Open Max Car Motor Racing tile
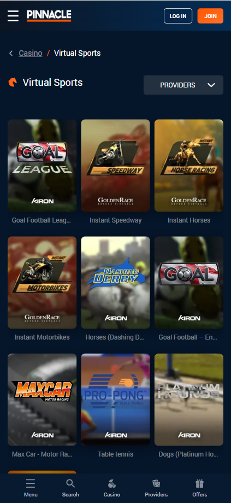Screen dimensions: 231x503 tap(42, 400)
